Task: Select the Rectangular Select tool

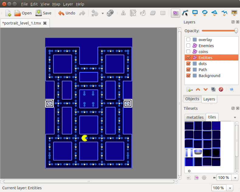Action: click(163, 13)
